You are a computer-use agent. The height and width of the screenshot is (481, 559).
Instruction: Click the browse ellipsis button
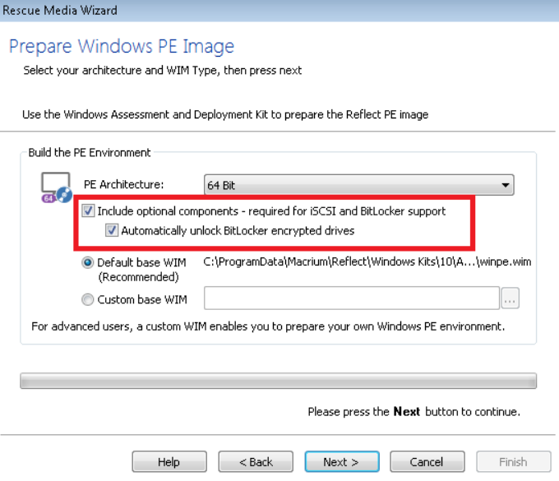click(510, 299)
